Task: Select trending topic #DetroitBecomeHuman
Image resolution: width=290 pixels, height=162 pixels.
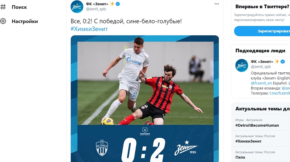Action: 257,125
